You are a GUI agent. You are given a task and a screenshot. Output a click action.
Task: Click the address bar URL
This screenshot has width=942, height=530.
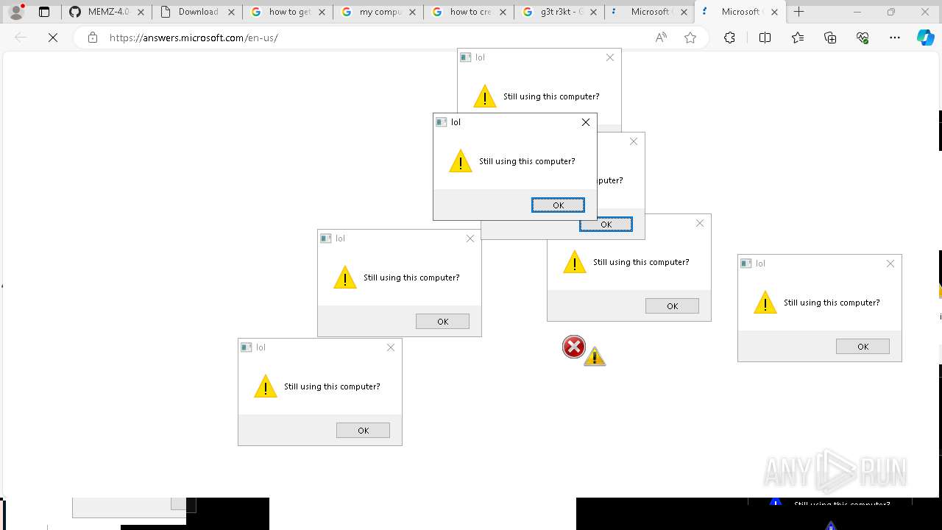coord(194,38)
